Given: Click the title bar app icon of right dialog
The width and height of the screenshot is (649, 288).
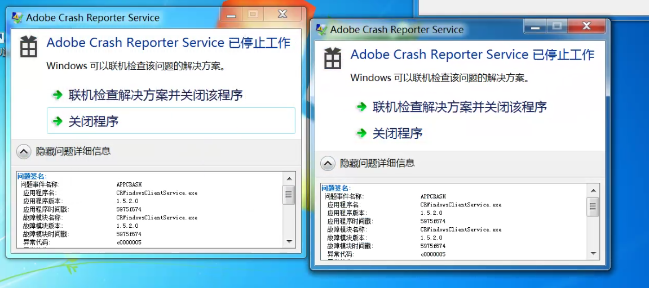Looking at the screenshot, I should 321,29.
